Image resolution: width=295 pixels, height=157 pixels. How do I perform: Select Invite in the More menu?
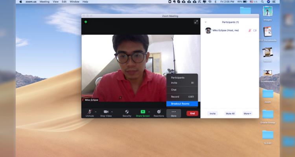[x=182, y=83]
